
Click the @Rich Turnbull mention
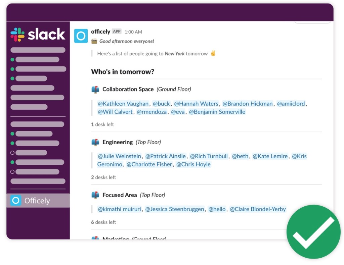[209, 156]
